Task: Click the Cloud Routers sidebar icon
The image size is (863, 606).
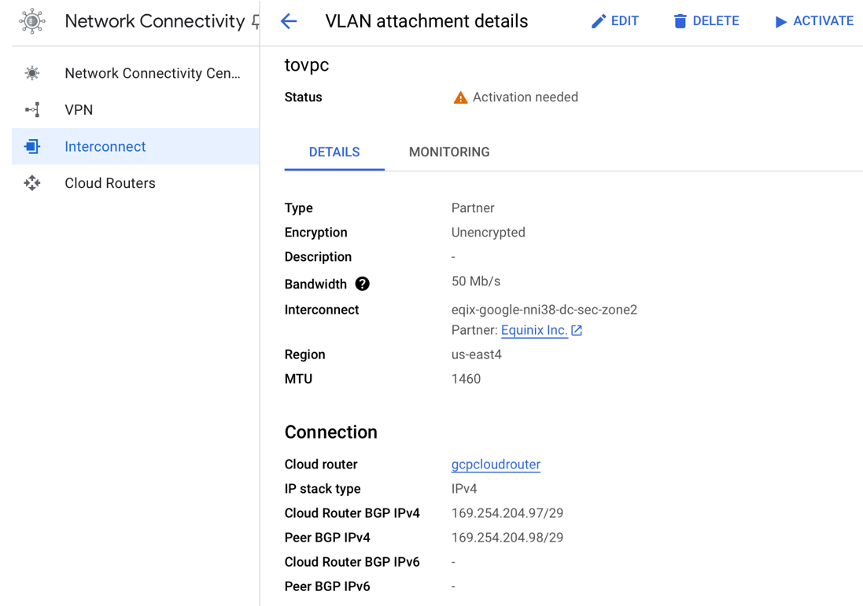Action: (x=32, y=183)
